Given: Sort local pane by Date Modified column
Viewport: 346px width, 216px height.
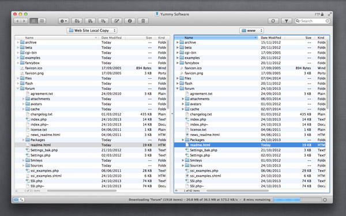Looking at the screenshot, I should coord(112,37).
